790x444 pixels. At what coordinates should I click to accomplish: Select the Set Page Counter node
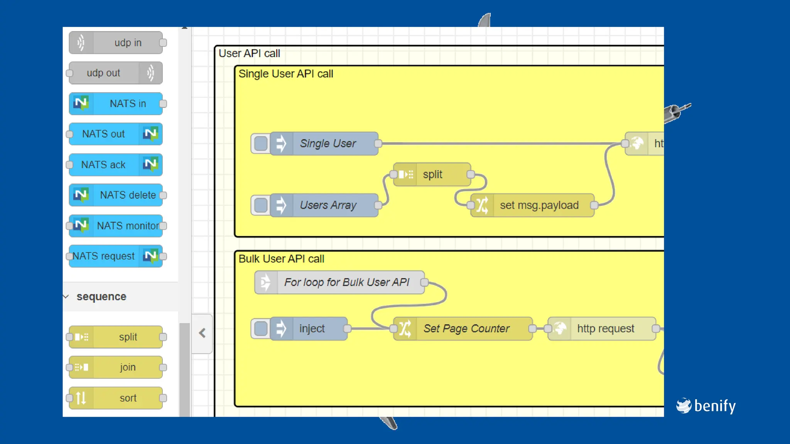point(466,328)
